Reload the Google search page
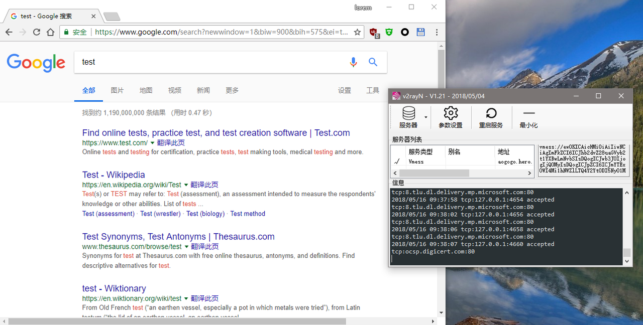 coord(37,32)
